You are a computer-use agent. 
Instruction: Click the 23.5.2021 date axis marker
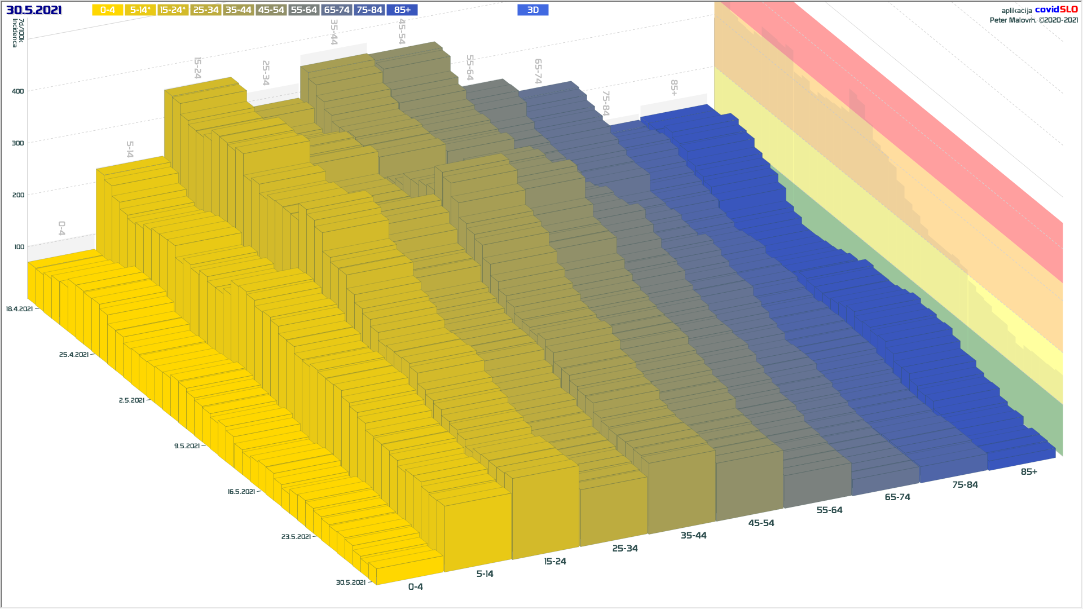(x=296, y=537)
